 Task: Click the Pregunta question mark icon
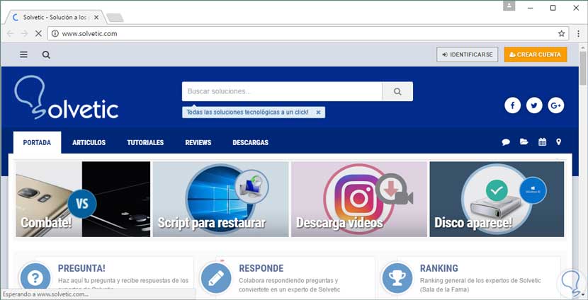click(x=35, y=278)
